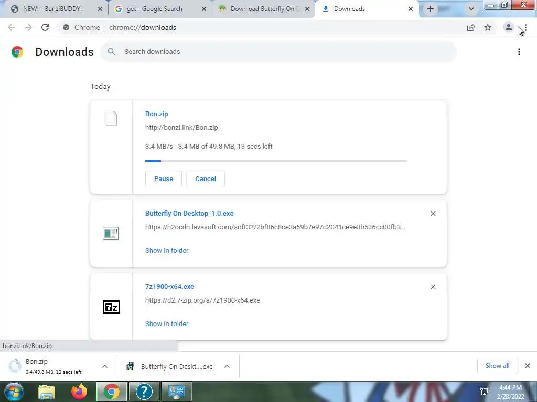Switch to the get - Google Search tab
This screenshot has width=537, height=402.
(x=154, y=9)
